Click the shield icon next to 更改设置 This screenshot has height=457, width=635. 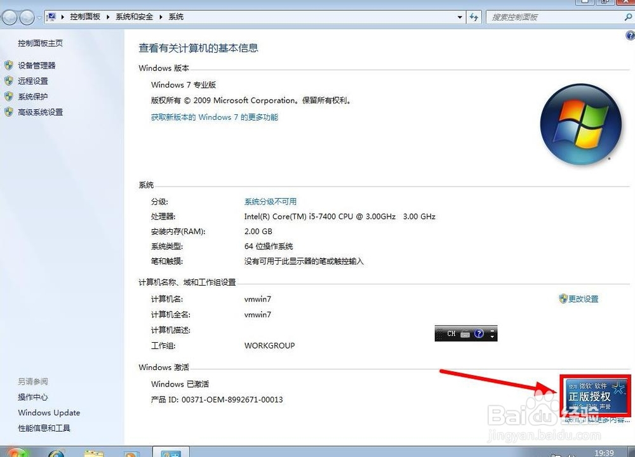point(563,299)
